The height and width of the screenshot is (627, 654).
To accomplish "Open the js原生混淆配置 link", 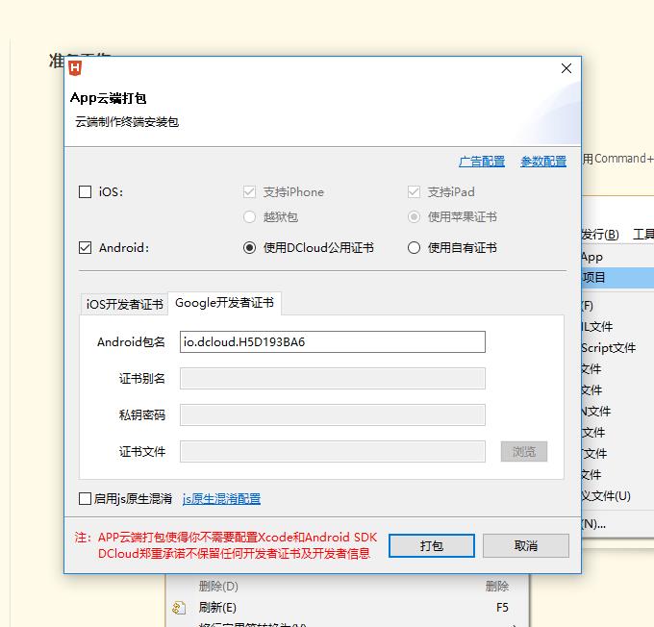I will click(x=221, y=499).
